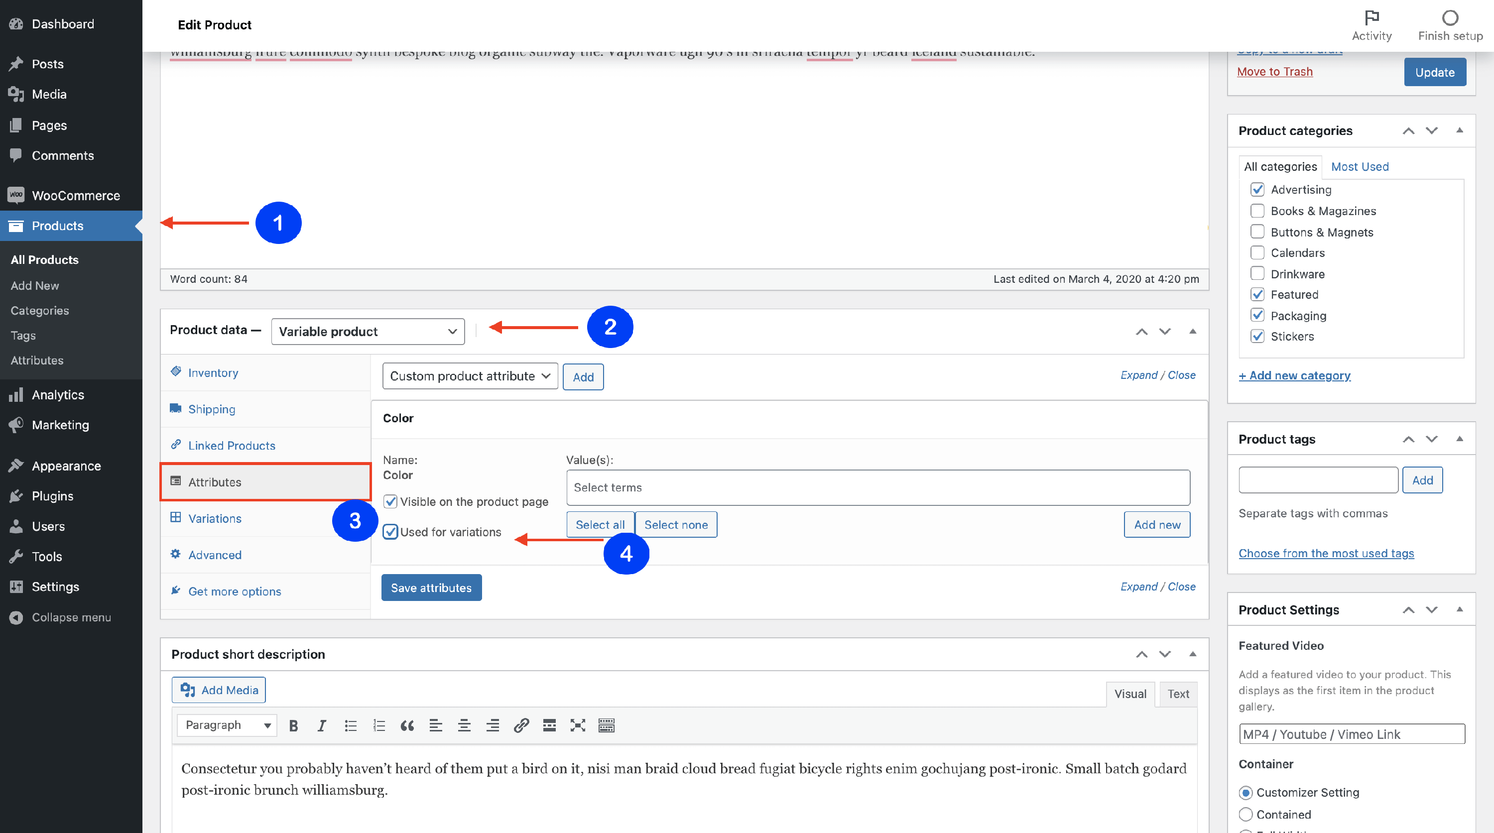
Task: Click the bulleted list icon
Action: point(350,725)
